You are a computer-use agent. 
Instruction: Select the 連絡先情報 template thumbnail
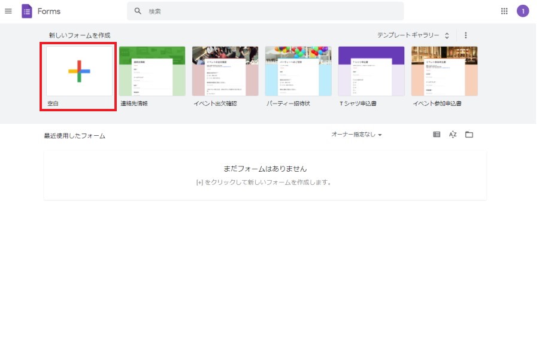click(152, 71)
